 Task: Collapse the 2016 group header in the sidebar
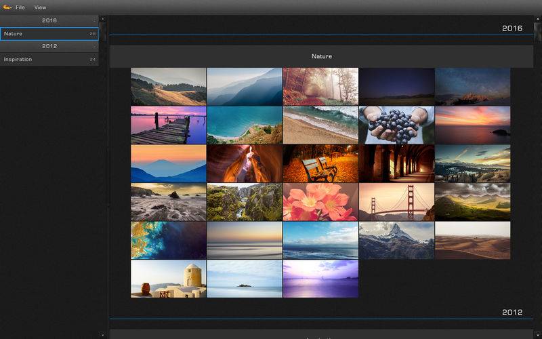point(49,20)
